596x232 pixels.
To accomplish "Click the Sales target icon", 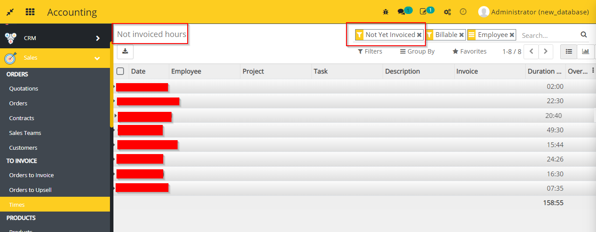I will pyautogui.click(x=10, y=58).
